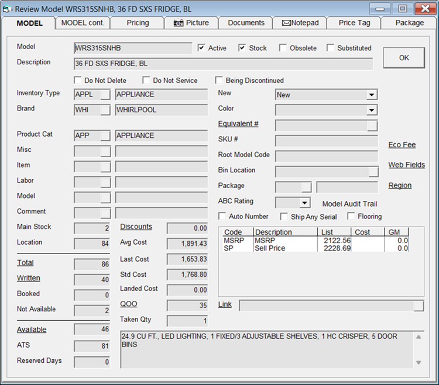
Task: Uncheck the Active checkbox
Action: coord(201,48)
